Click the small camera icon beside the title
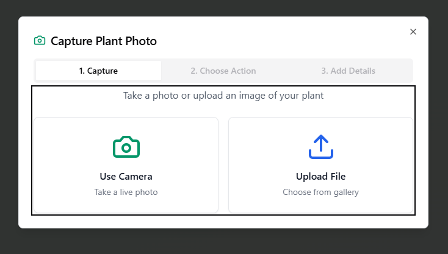The width and height of the screenshot is (448, 254). click(40, 41)
